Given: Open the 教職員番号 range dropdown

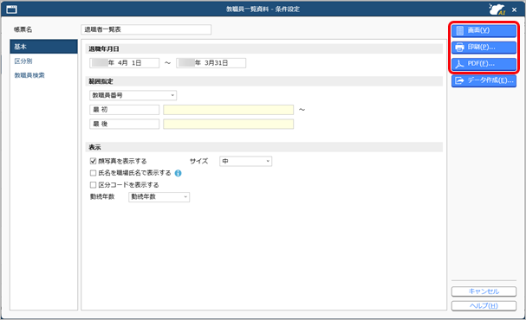Looking at the screenshot, I should click(133, 95).
